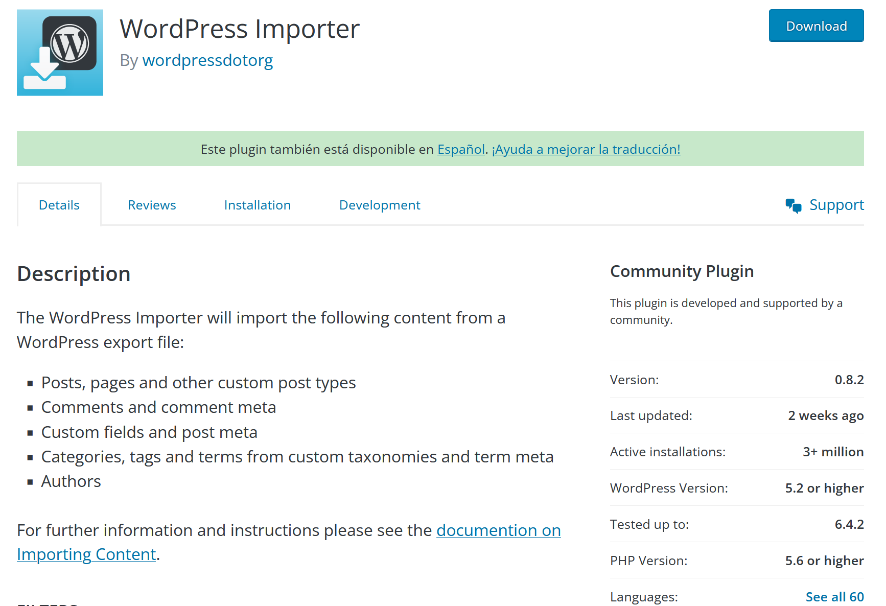Click the Languages label in sidebar

tap(644, 597)
